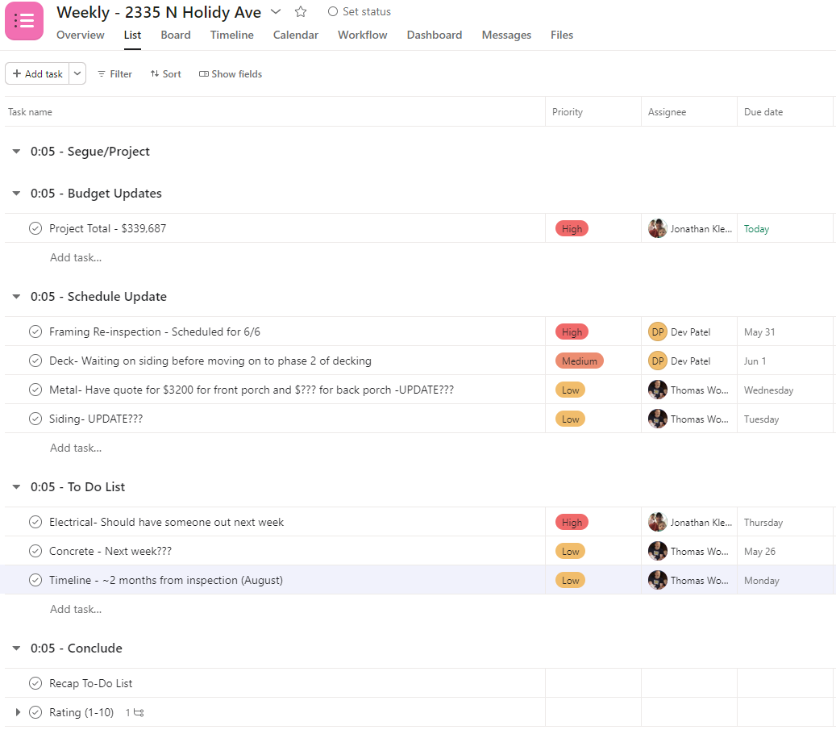Open the Filter options

pyautogui.click(x=114, y=74)
